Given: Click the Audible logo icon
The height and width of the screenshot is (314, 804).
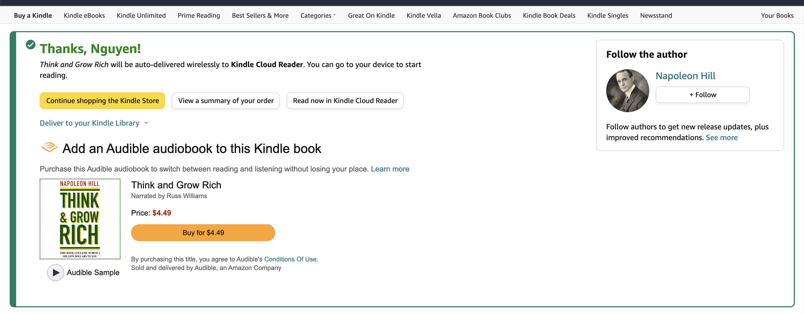Looking at the screenshot, I should [49, 147].
